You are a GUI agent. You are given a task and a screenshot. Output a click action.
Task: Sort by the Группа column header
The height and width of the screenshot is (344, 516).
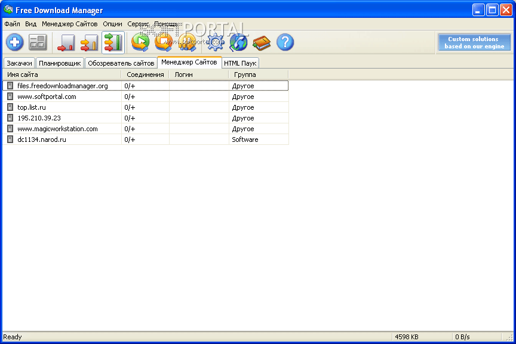pyautogui.click(x=259, y=75)
